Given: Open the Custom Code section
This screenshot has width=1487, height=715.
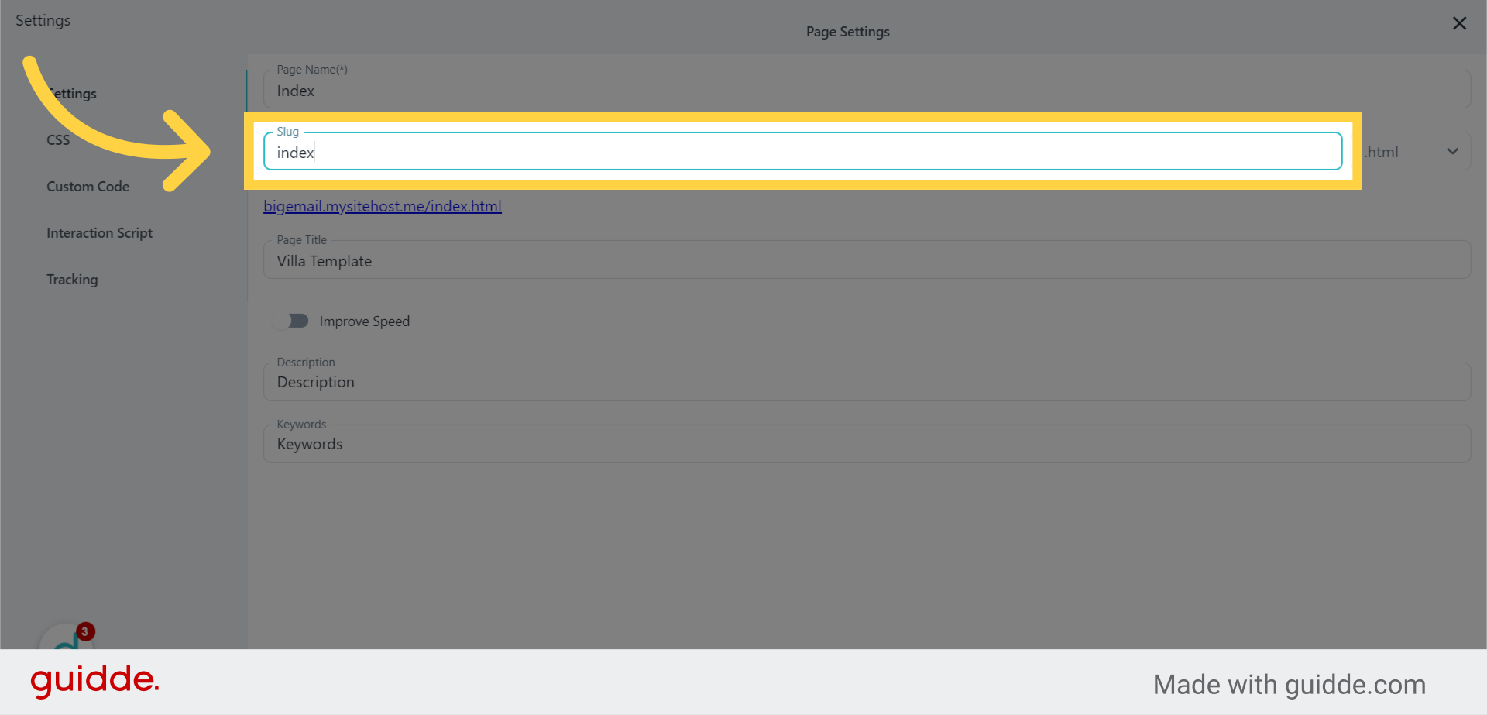Looking at the screenshot, I should [88, 187].
